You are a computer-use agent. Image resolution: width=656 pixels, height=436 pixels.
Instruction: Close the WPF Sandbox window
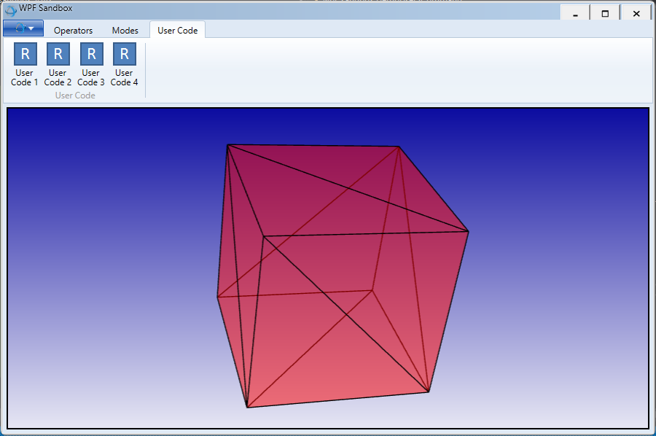coord(636,13)
